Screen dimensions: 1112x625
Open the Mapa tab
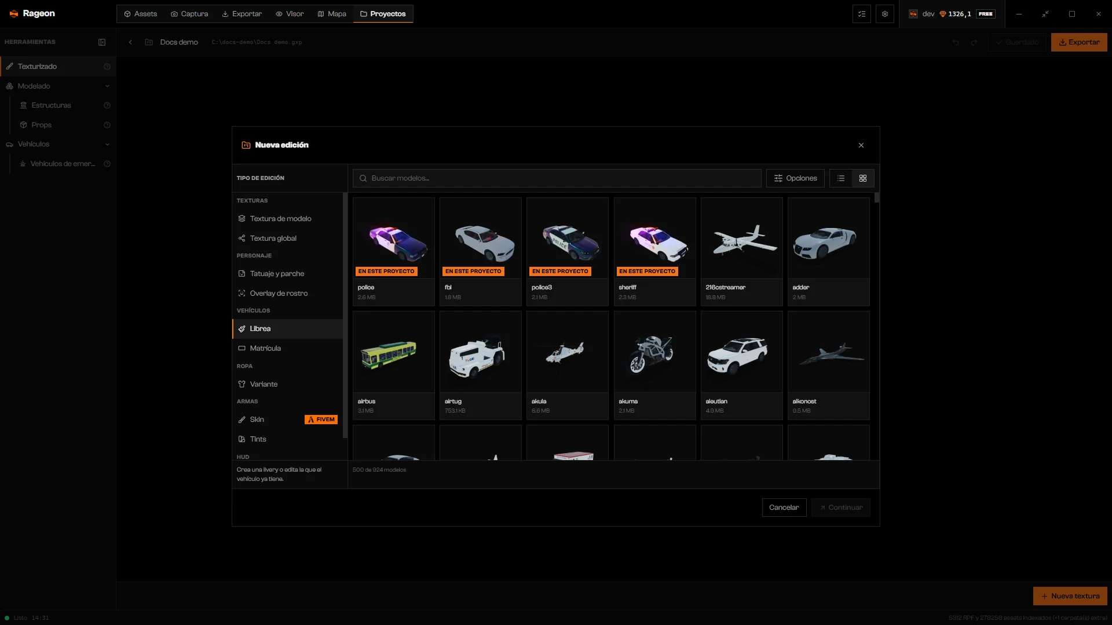pyautogui.click(x=332, y=14)
